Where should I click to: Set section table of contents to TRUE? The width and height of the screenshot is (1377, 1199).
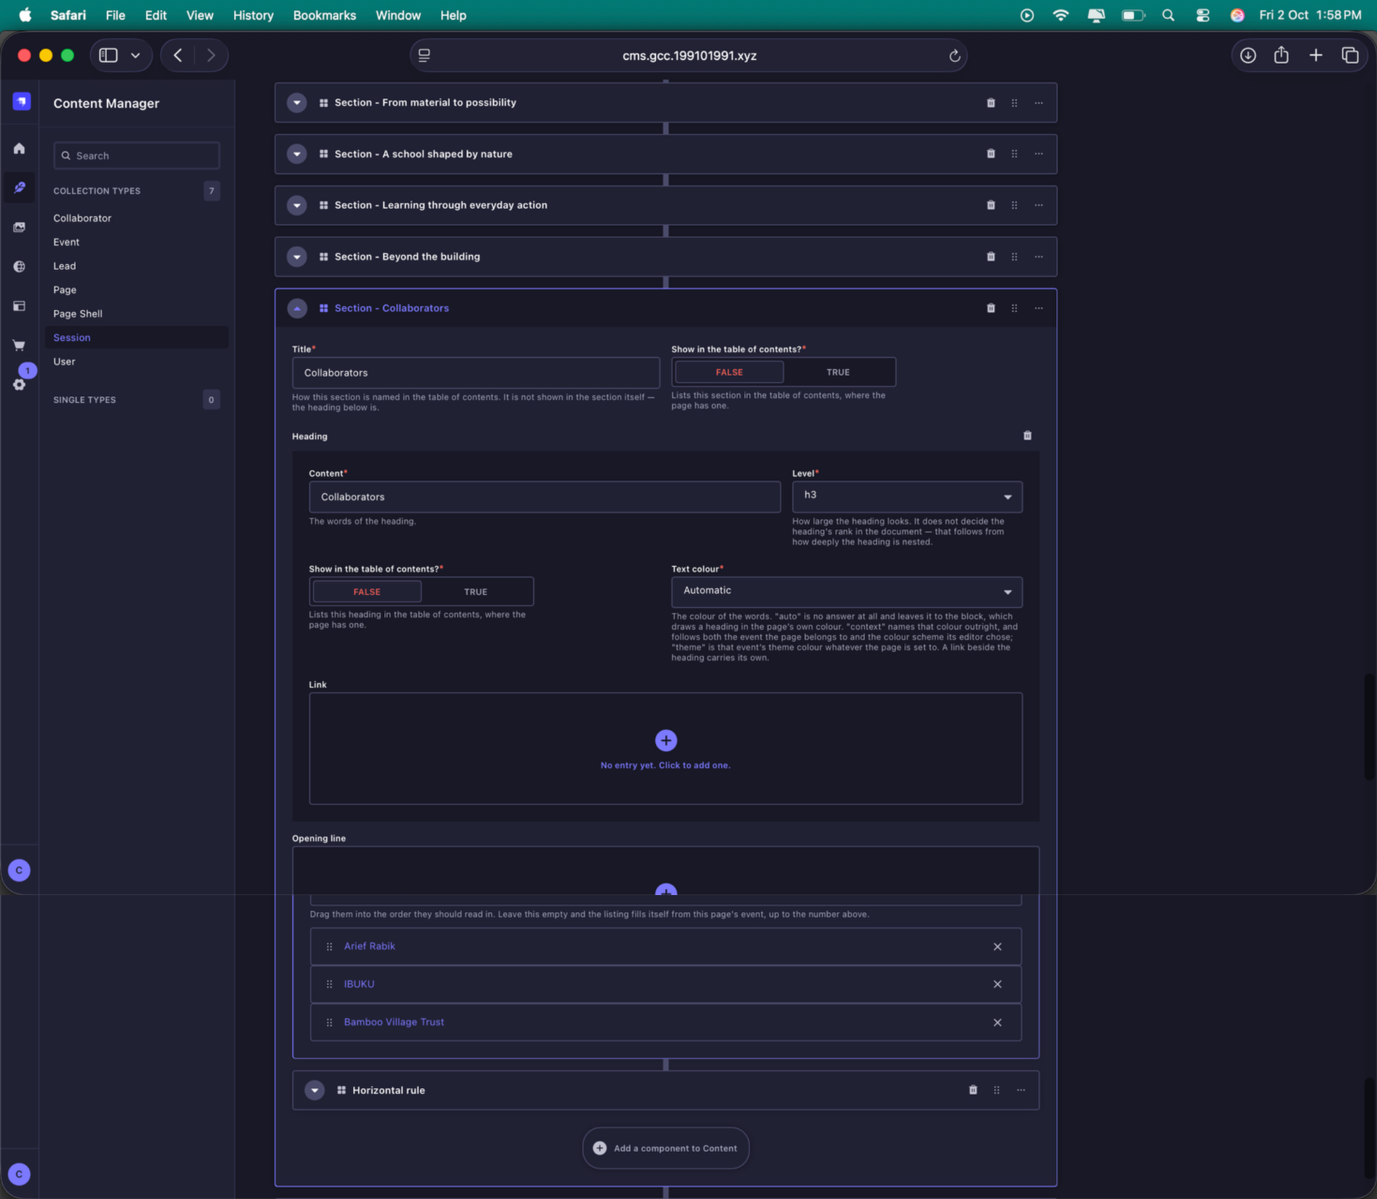pyautogui.click(x=838, y=373)
